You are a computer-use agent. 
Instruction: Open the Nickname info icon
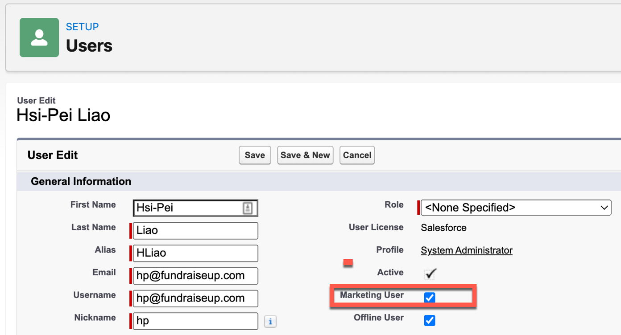[x=270, y=321]
